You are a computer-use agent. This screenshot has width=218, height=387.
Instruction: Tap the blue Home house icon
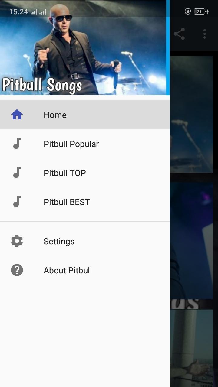coord(17,115)
